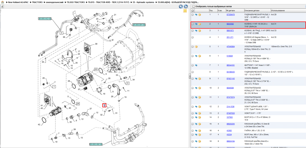Click grey circle icon for part 201-371
The image size is (306, 148).
[x=192, y=37]
